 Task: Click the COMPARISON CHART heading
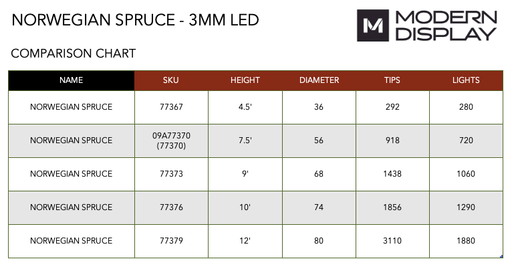coord(74,54)
